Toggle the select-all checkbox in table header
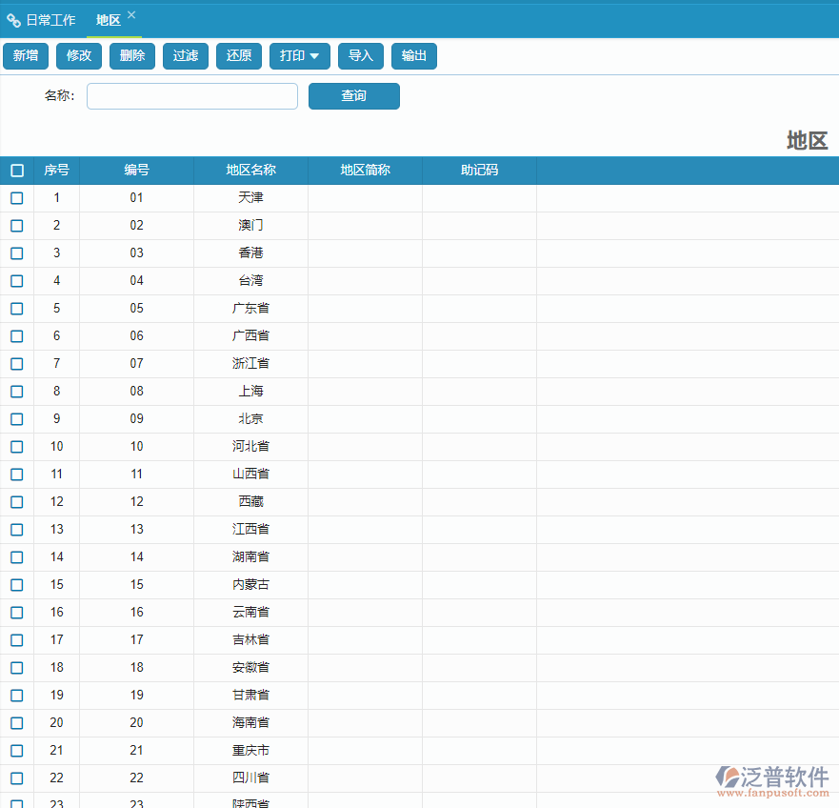 click(17, 171)
